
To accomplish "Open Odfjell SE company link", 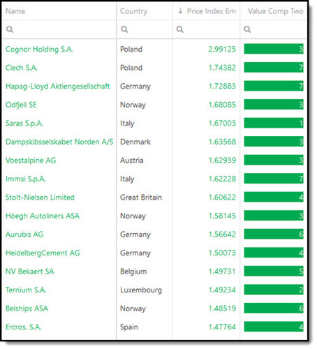I will coord(21,105).
